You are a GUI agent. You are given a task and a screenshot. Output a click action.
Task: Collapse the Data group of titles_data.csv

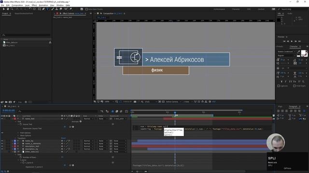tap(16, 155)
